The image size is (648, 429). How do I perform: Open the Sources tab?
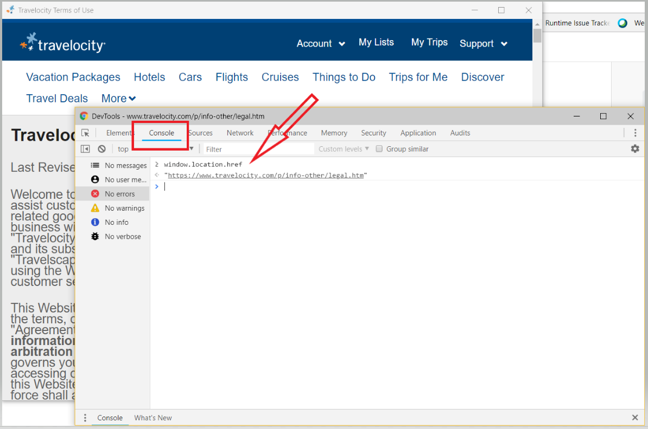pos(200,133)
